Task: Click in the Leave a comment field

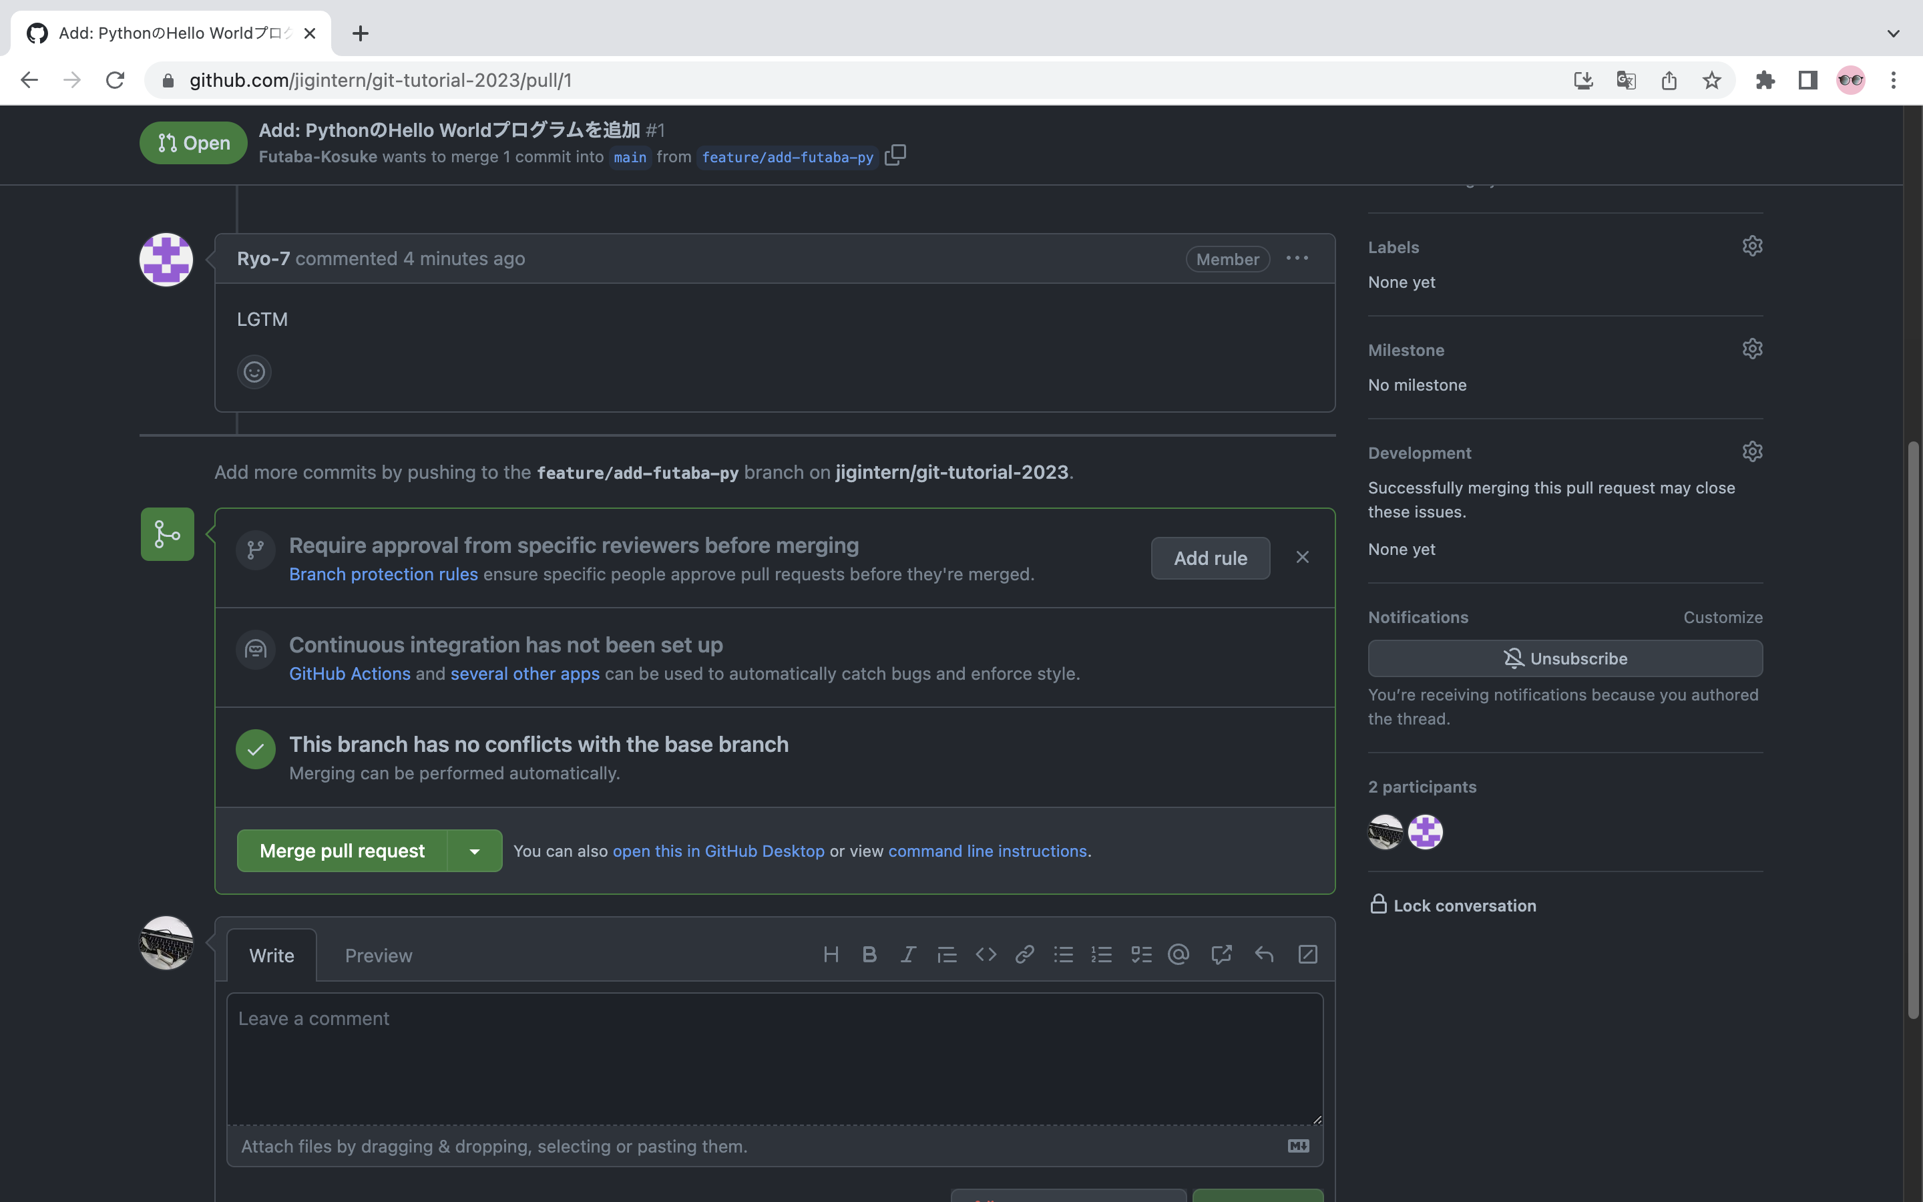Action: tap(774, 1057)
